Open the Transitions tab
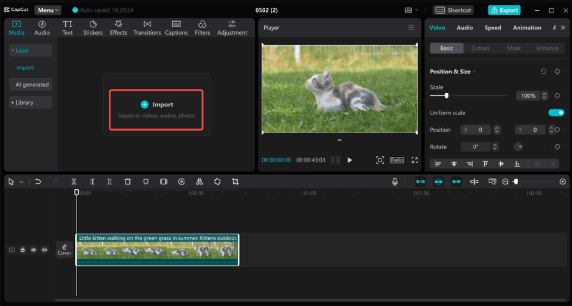Screen dimensions: 572x306 [x=147, y=28]
